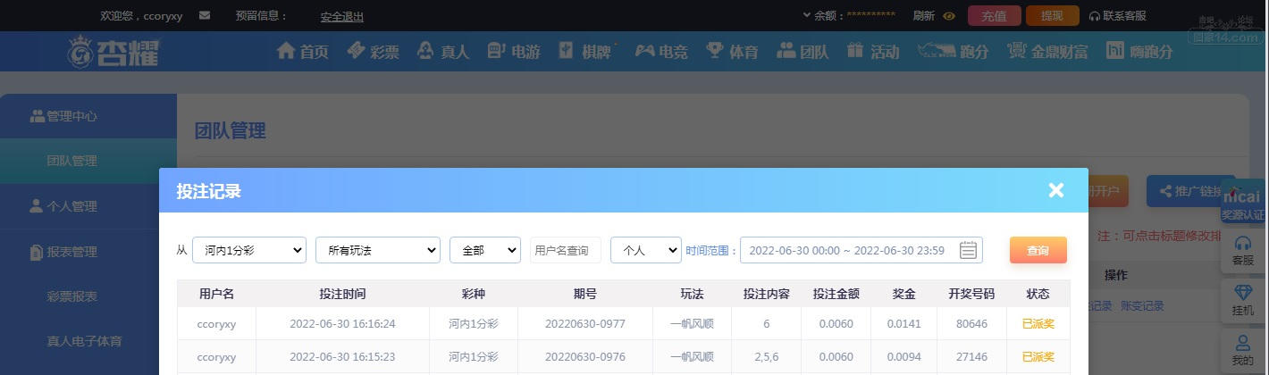Click the 安全退出 logout link
This screenshot has height=375, width=1269.
pyautogui.click(x=342, y=16)
